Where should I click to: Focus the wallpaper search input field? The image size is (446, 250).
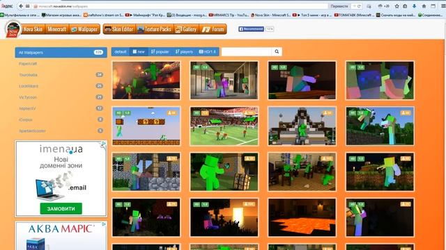tap(246, 51)
